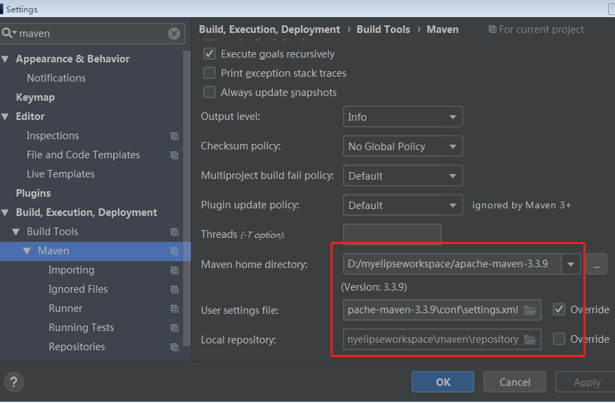
Task: Open the Output level dropdown
Action: tap(403, 117)
